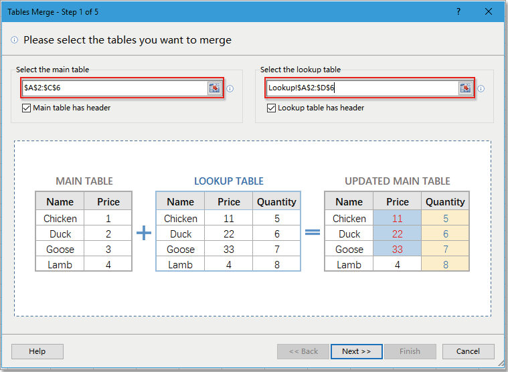Toggle Lookup table has header checkbox
The width and height of the screenshot is (508, 372).
click(x=271, y=108)
